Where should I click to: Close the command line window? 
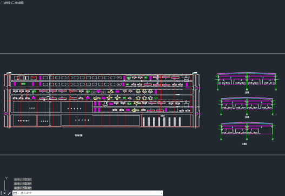point(4,193)
